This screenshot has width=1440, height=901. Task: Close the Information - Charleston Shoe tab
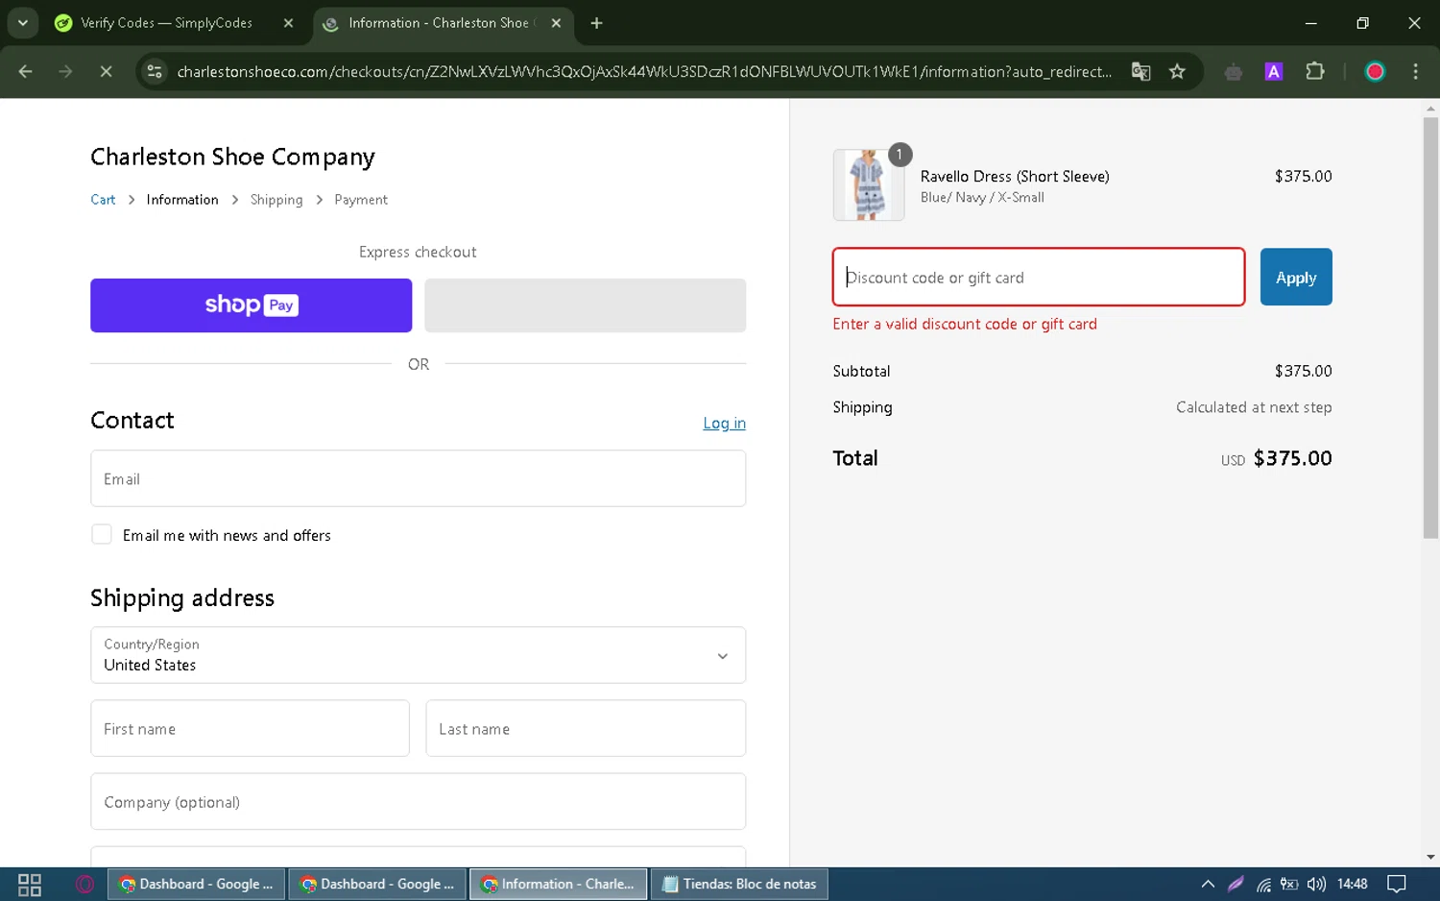click(556, 23)
